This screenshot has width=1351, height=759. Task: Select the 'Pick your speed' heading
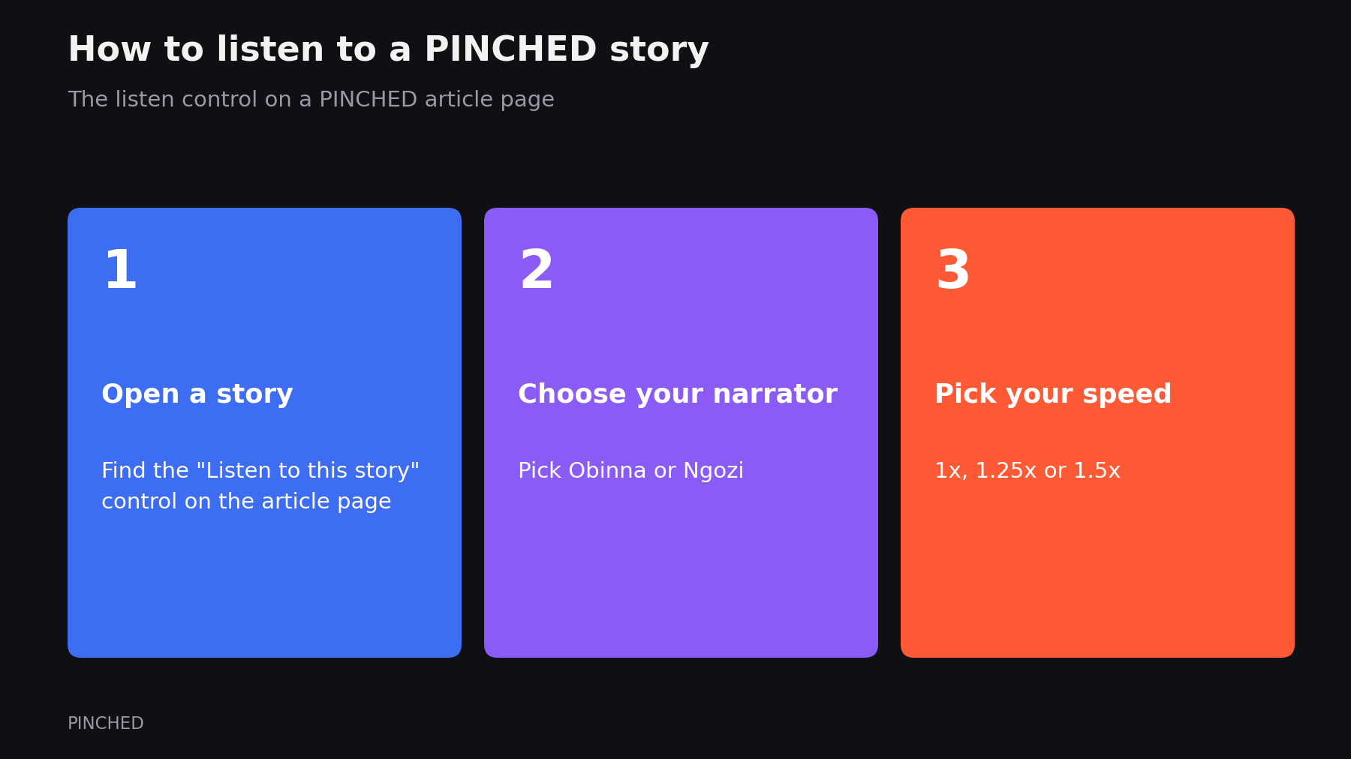pos(1053,394)
